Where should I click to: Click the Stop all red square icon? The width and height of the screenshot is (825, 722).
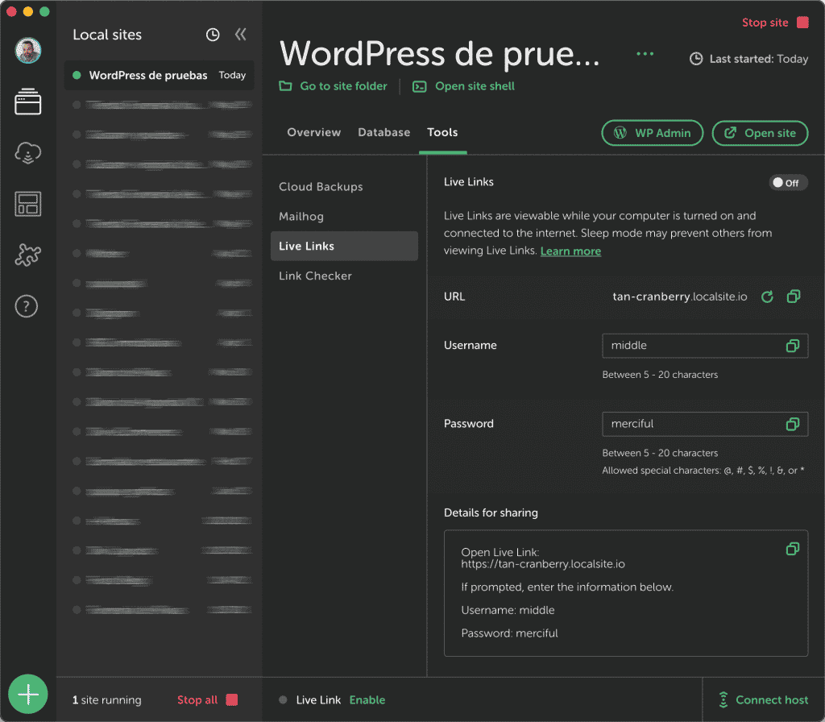click(x=231, y=699)
